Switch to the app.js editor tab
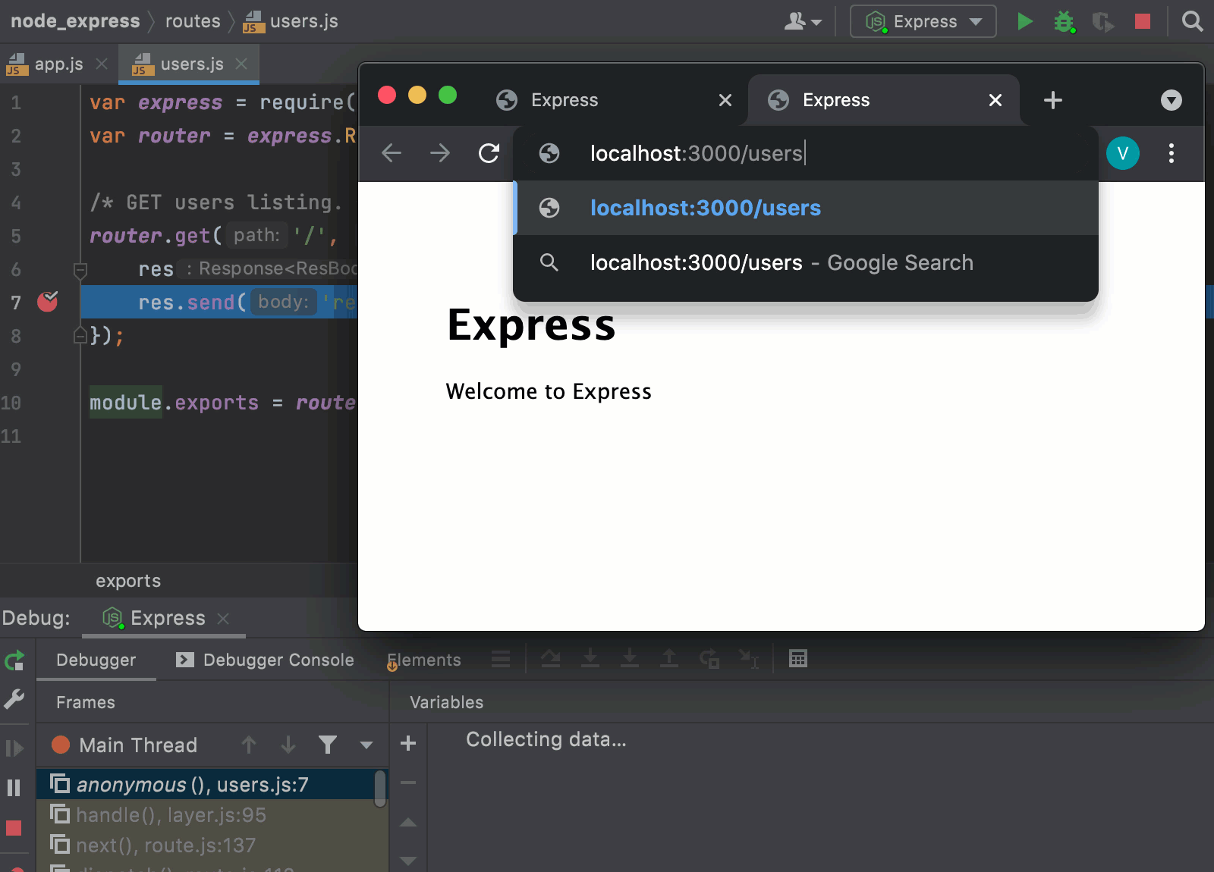1214x872 pixels. [59, 64]
